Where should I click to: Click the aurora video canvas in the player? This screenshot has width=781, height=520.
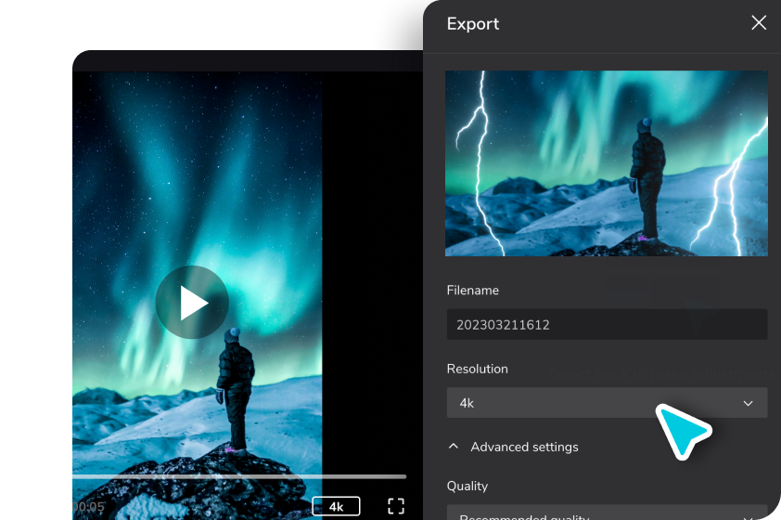[x=198, y=186]
